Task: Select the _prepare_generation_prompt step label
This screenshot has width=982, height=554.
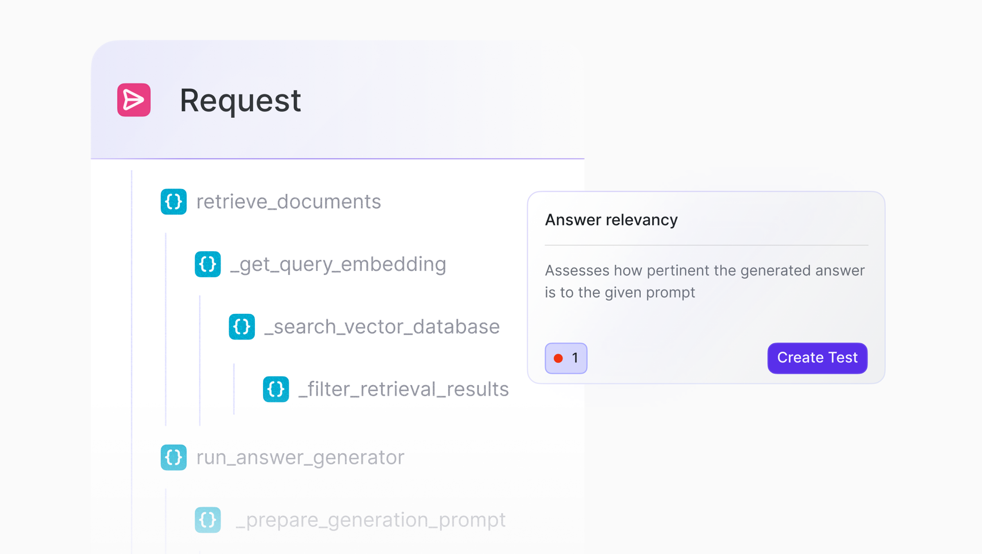Action: [370, 520]
